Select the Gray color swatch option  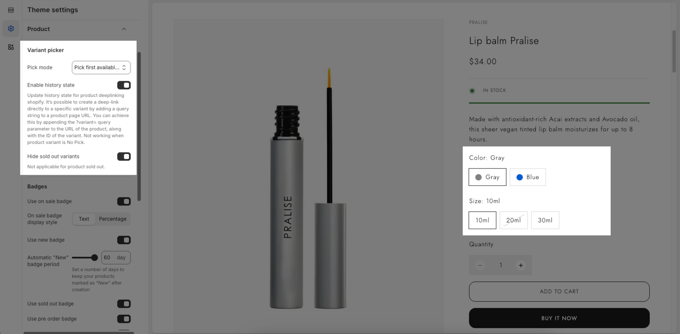click(487, 177)
